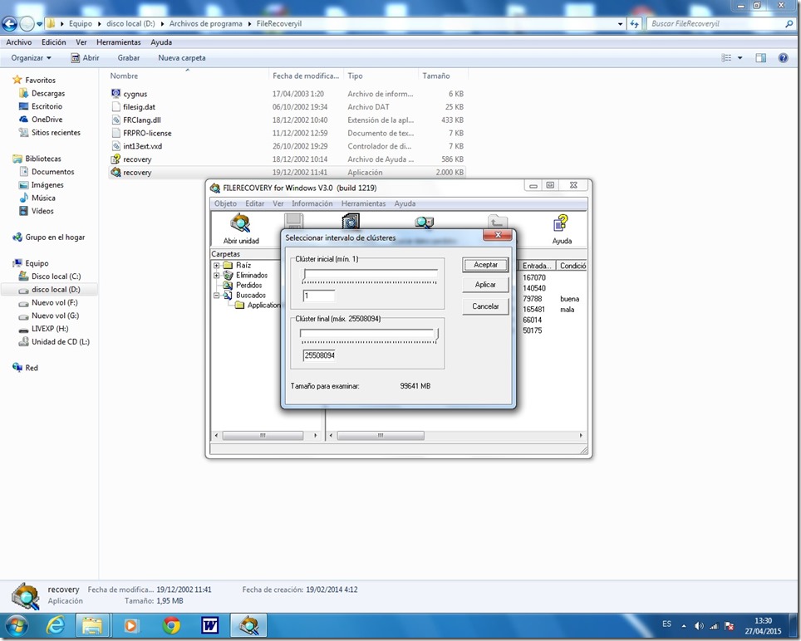Click the Cancelar button
The height and width of the screenshot is (641, 801).
coord(485,306)
